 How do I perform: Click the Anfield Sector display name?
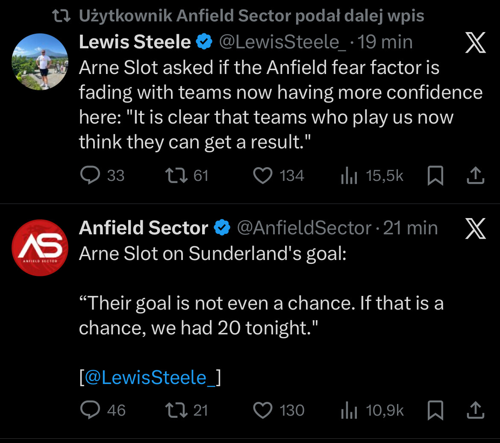[x=144, y=228]
